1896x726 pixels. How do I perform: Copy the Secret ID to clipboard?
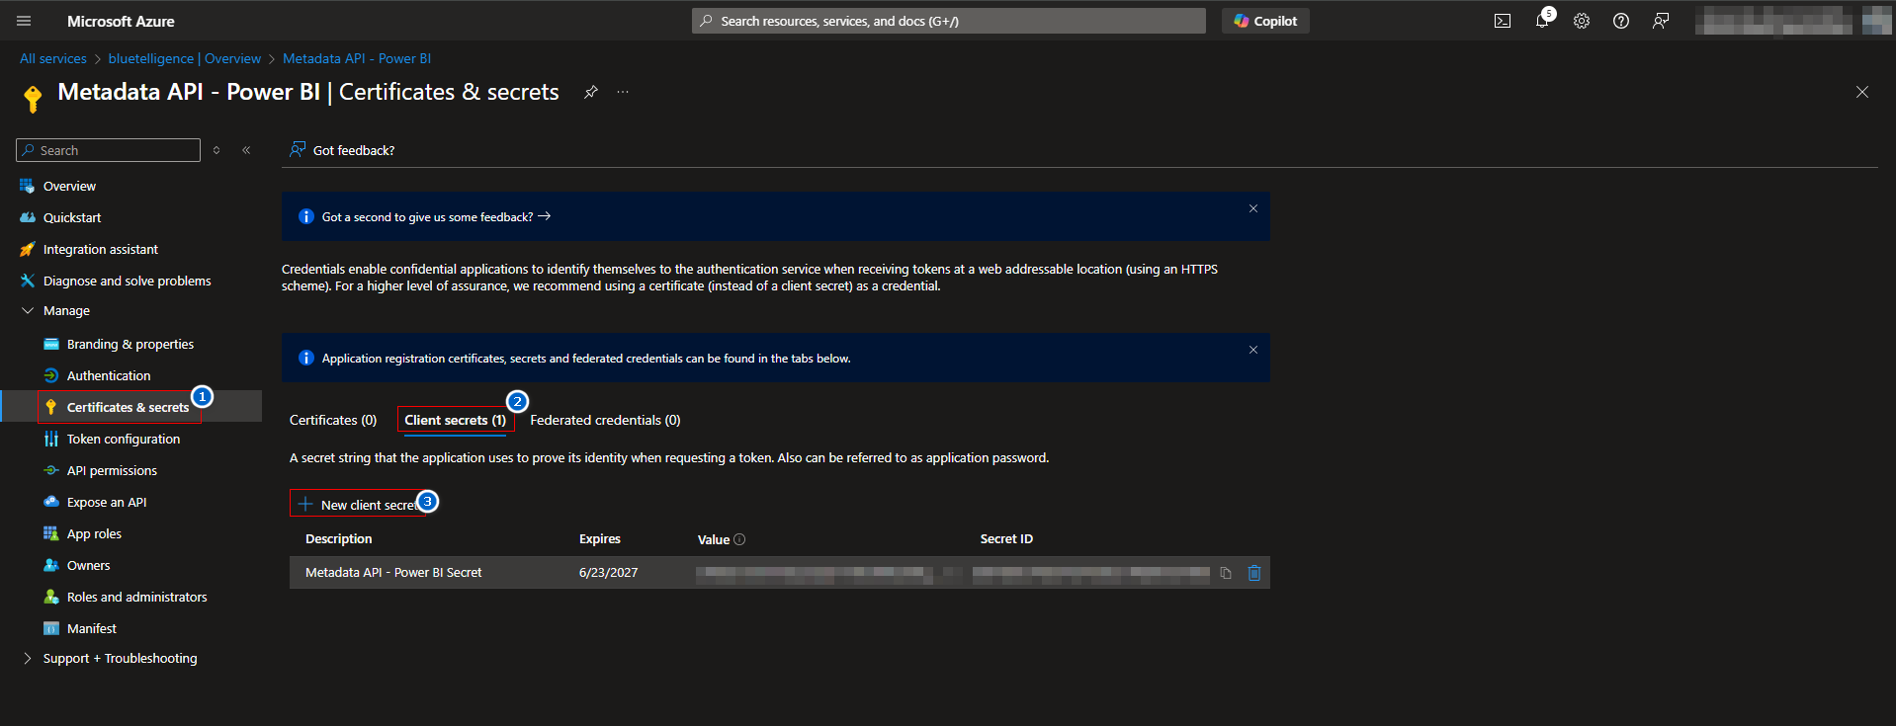(1226, 573)
